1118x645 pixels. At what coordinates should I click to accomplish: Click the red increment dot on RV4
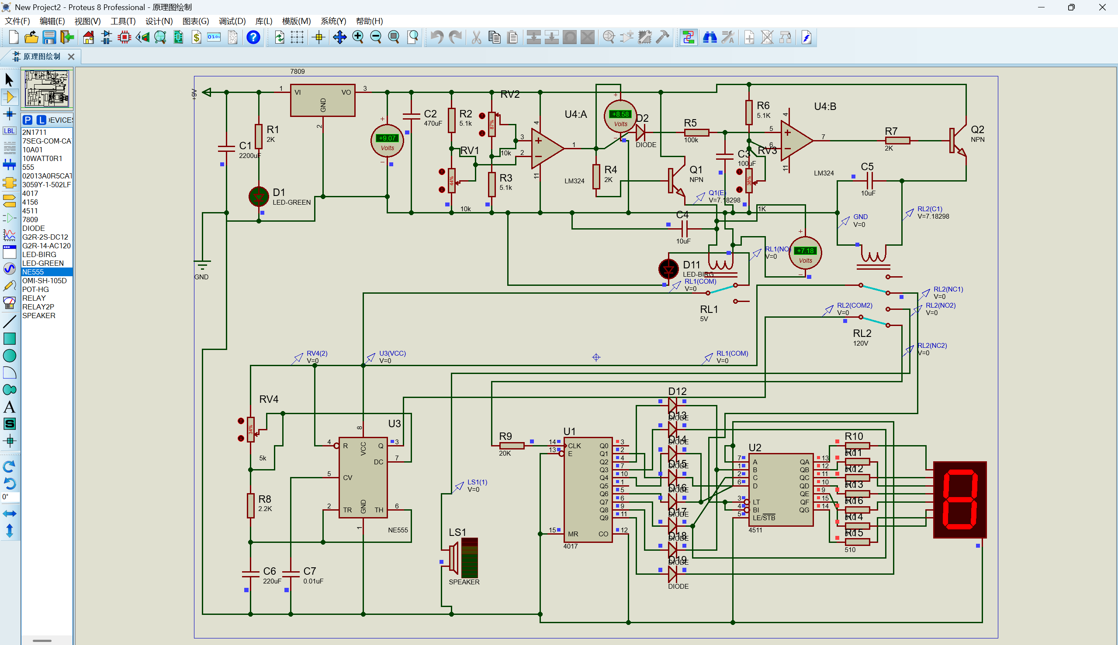(241, 421)
